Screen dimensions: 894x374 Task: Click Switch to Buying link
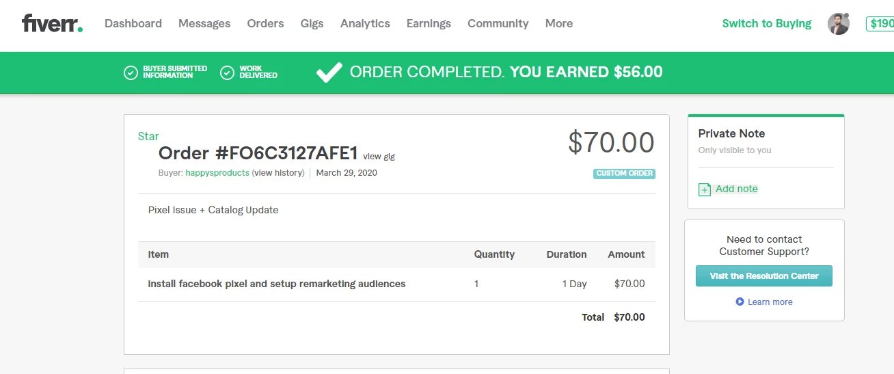pos(766,23)
